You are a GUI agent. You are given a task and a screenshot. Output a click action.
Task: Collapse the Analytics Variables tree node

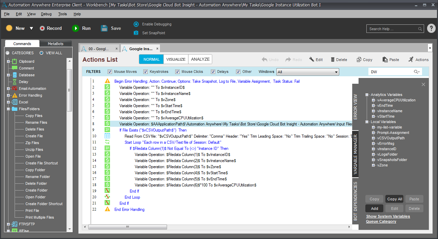click(367, 95)
